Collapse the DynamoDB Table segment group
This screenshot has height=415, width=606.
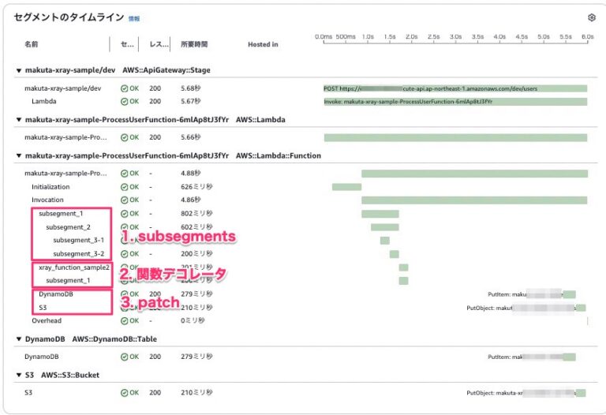[19, 338]
